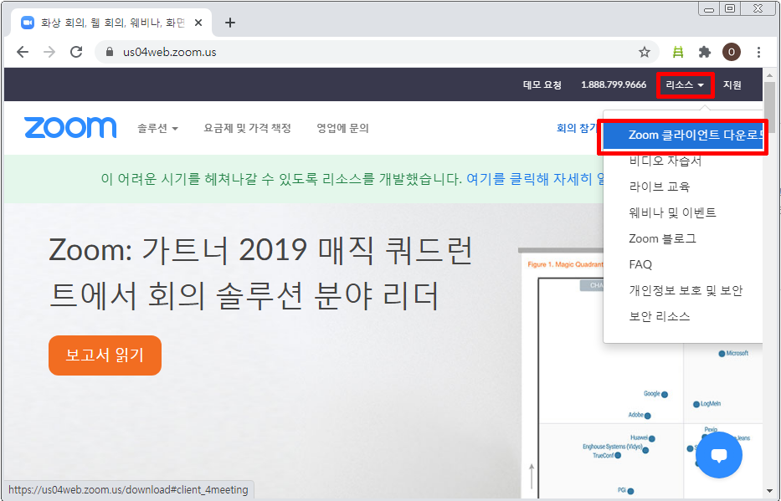
Task: Open the 지원 link
Action: click(732, 85)
